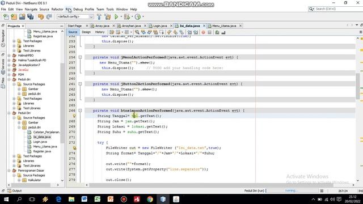
Task: Click the Toggle Bookmark icon in editor toolbar
Action: point(181,32)
